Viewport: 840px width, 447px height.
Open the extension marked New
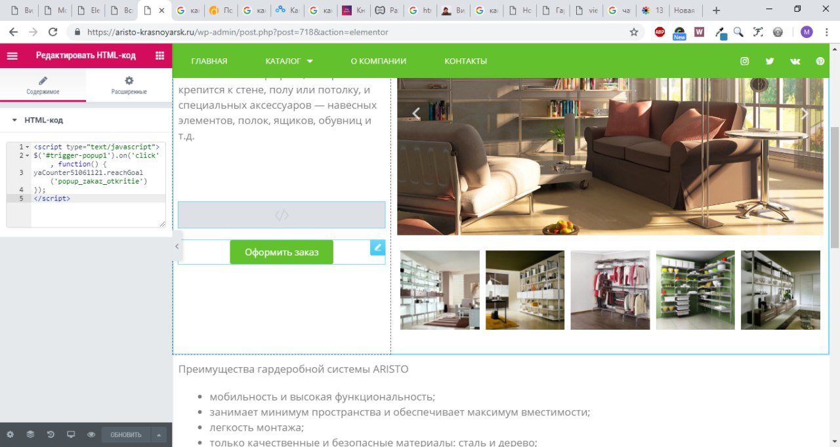(x=680, y=33)
